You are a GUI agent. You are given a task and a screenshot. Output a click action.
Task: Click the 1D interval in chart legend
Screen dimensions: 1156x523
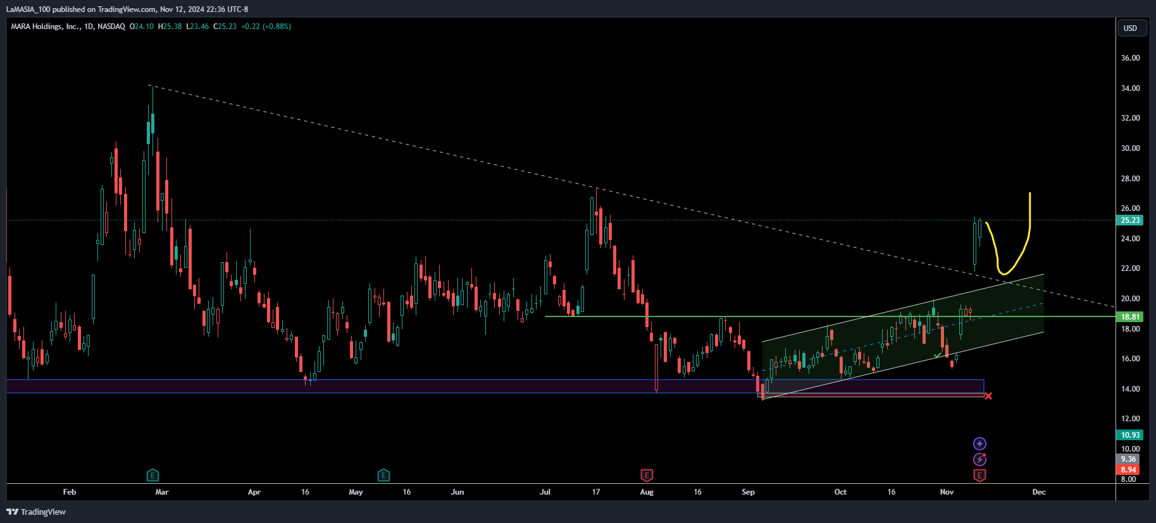[89, 27]
